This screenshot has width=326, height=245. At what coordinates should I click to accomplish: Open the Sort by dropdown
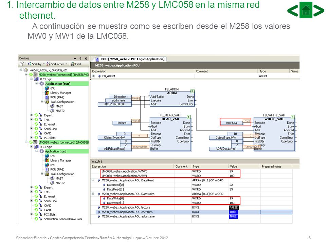click(x=36, y=64)
